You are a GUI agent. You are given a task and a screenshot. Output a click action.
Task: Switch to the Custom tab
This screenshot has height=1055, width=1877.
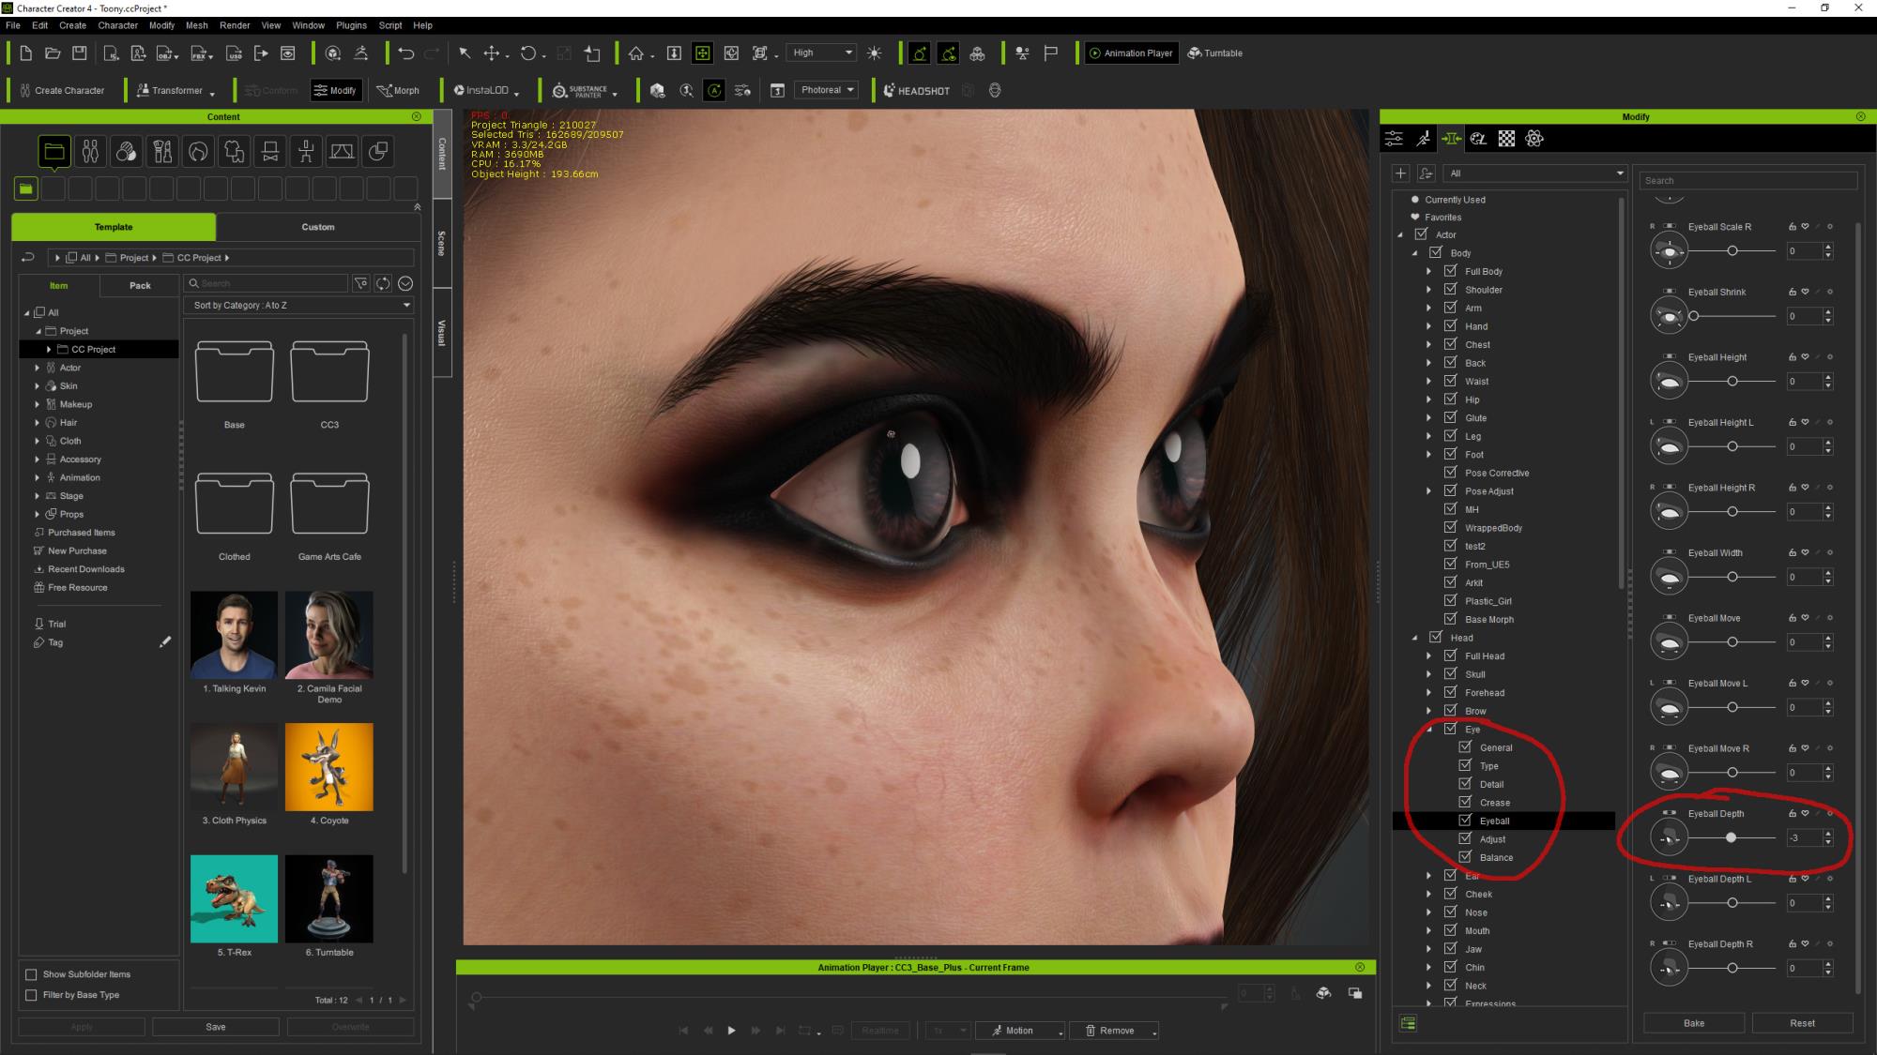pyautogui.click(x=318, y=227)
